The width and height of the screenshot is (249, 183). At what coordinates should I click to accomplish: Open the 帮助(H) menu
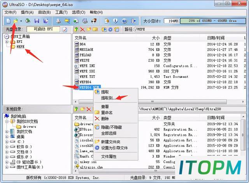[96, 12]
